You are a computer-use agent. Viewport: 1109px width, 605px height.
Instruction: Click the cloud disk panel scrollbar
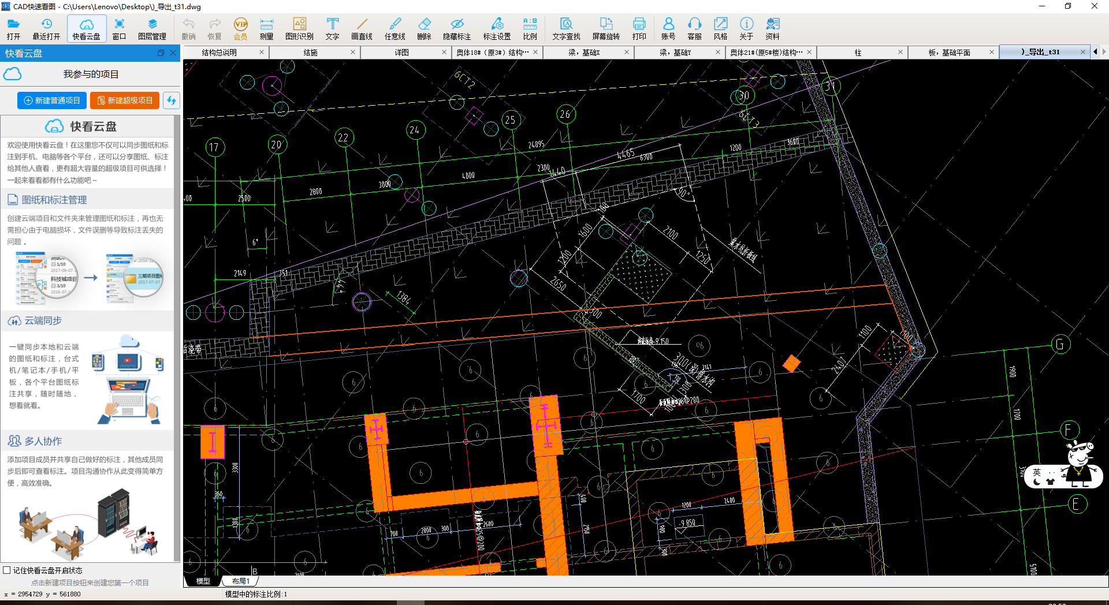177,338
